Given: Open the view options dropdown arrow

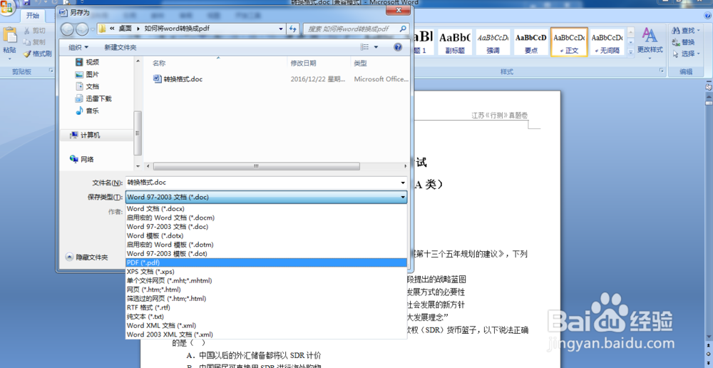Looking at the screenshot, I should pos(376,47).
